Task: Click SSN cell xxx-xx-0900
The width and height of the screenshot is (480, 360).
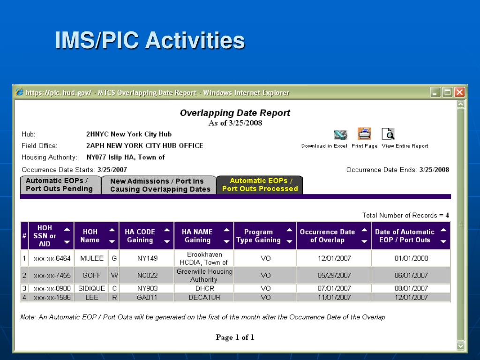Action: [x=52, y=288]
